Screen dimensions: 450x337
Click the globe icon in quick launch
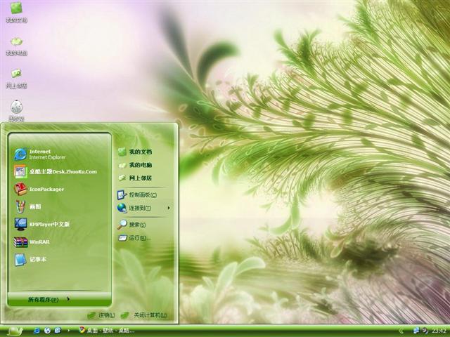[x=47, y=331]
